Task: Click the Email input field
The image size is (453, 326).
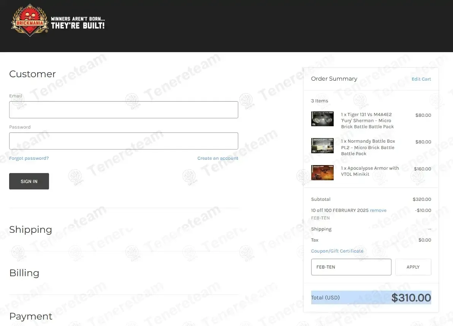Action: (x=124, y=110)
